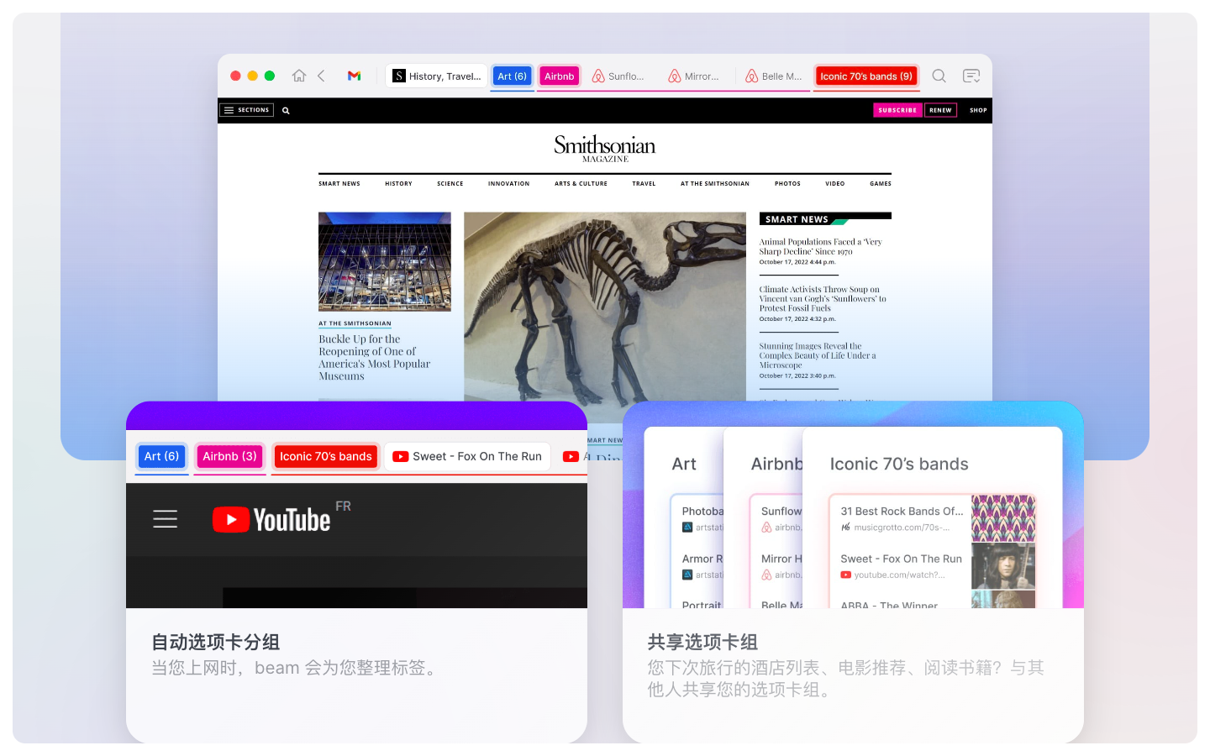Open the PHOTOS navigation item
The height and width of the screenshot is (756, 1210).
coord(787,183)
